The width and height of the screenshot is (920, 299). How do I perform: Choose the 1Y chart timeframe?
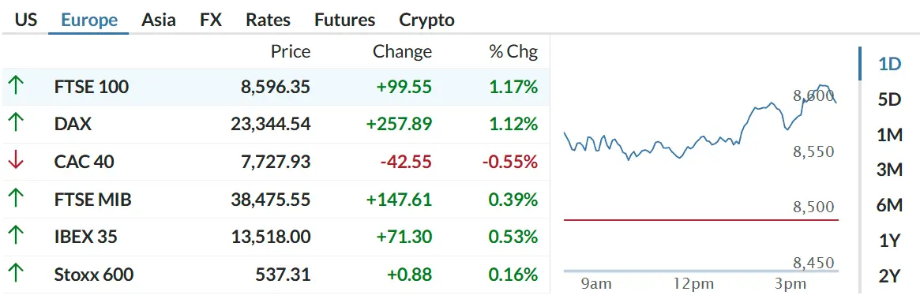[889, 241]
